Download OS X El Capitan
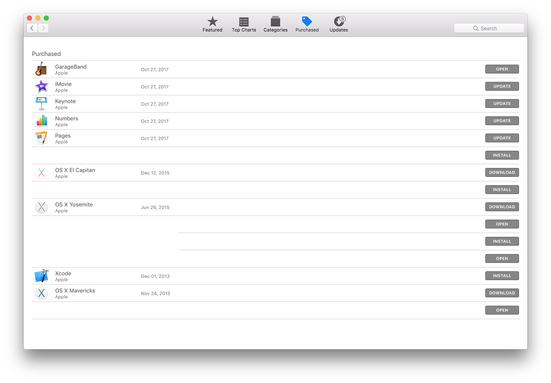 tap(502, 173)
